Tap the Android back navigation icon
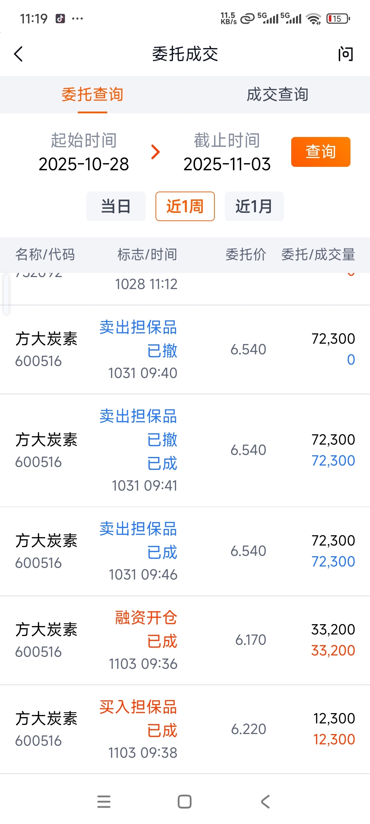Screen dimensions: 370x824 coord(266,802)
